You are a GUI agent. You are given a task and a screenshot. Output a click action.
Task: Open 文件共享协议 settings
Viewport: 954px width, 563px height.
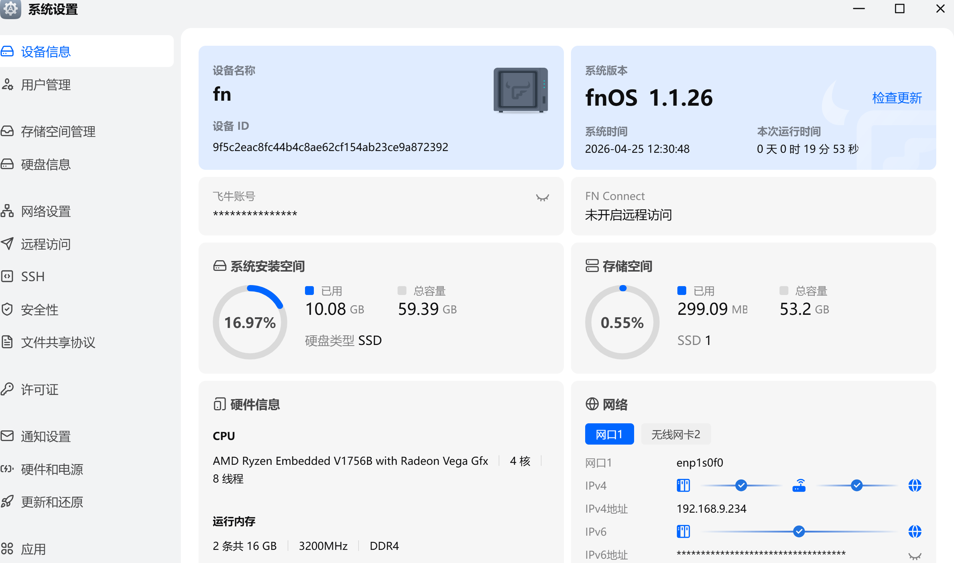[x=59, y=342]
